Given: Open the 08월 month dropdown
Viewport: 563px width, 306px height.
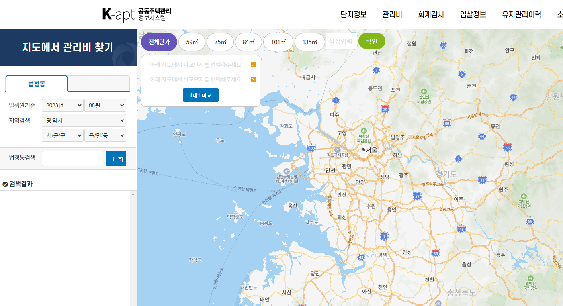Looking at the screenshot, I should 105,105.
